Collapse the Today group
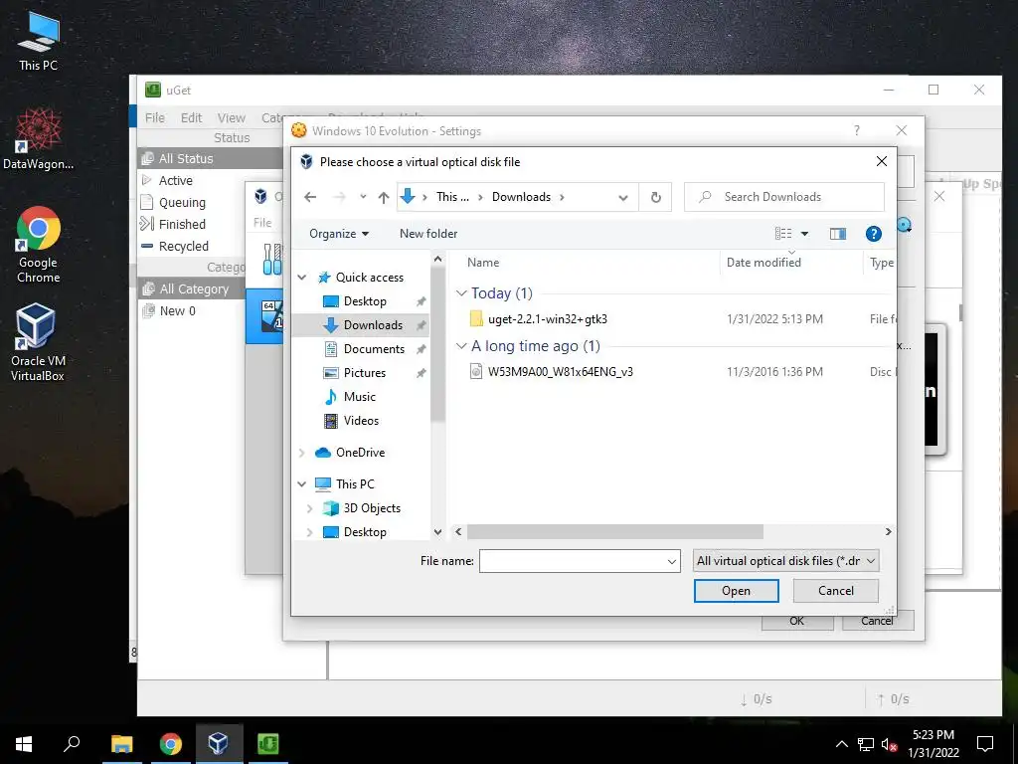 point(461,293)
